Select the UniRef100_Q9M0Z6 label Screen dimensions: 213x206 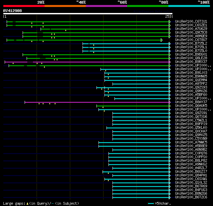191,91
